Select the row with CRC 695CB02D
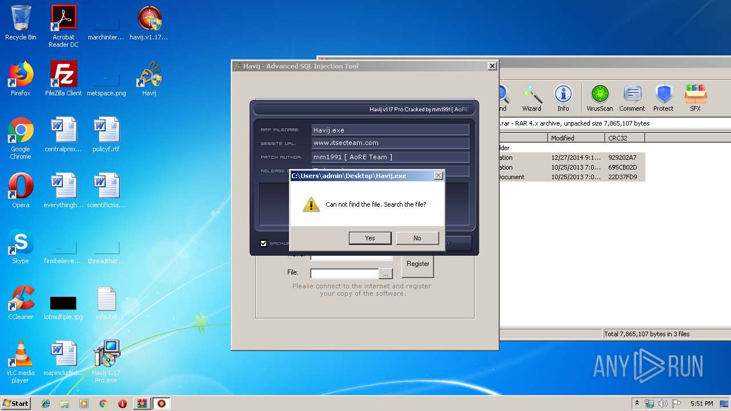This screenshot has height=411, width=731. (572, 167)
